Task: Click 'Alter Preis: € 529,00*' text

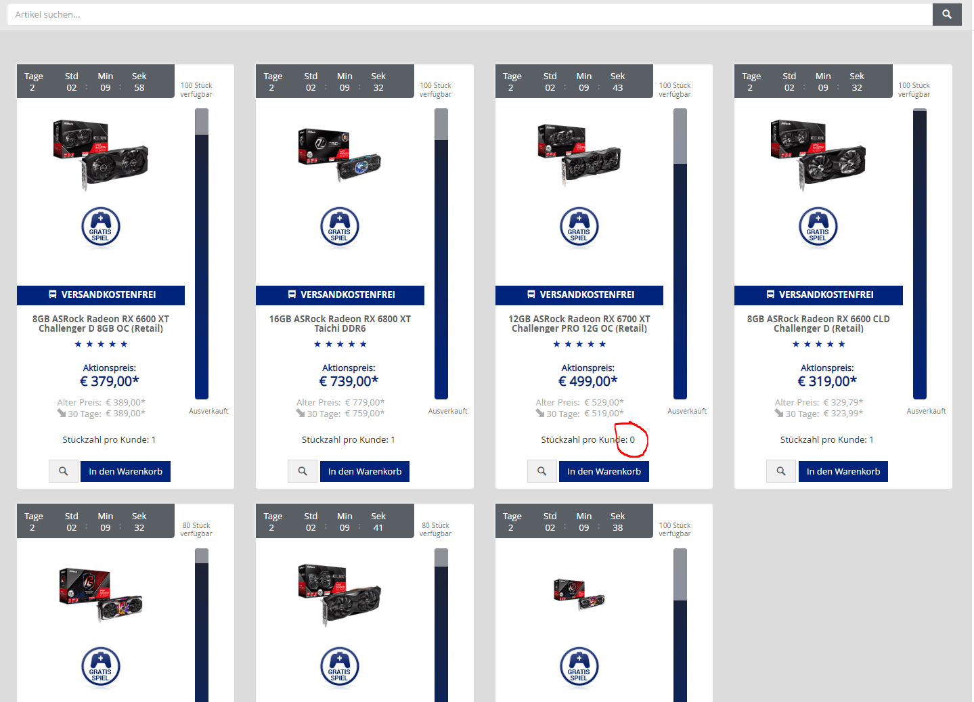Action: coord(580,403)
